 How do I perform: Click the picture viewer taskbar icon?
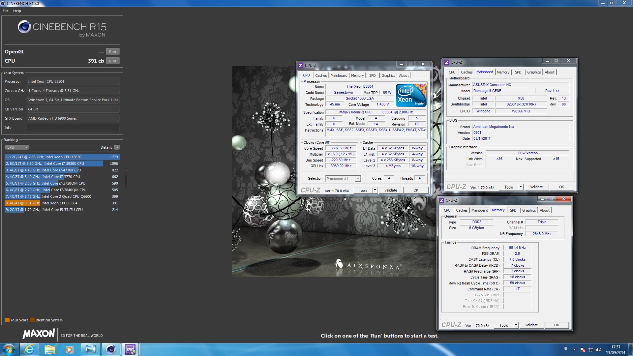pyautogui.click(x=90, y=349)
